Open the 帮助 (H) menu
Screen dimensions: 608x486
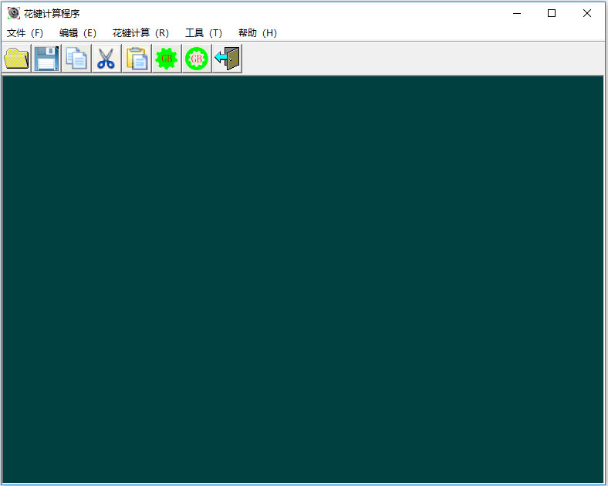(258, 33)
